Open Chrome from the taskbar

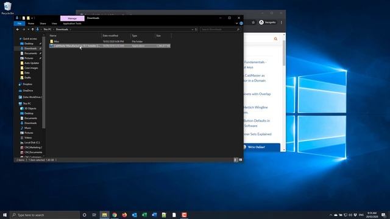tap(115, 215)
